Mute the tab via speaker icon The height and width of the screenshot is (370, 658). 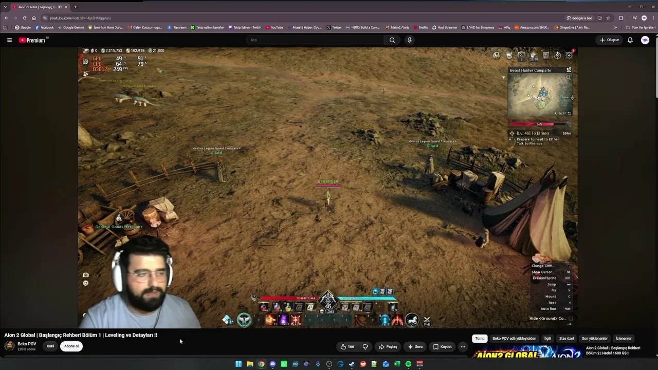pyautogui.click(x=60, y=7)
